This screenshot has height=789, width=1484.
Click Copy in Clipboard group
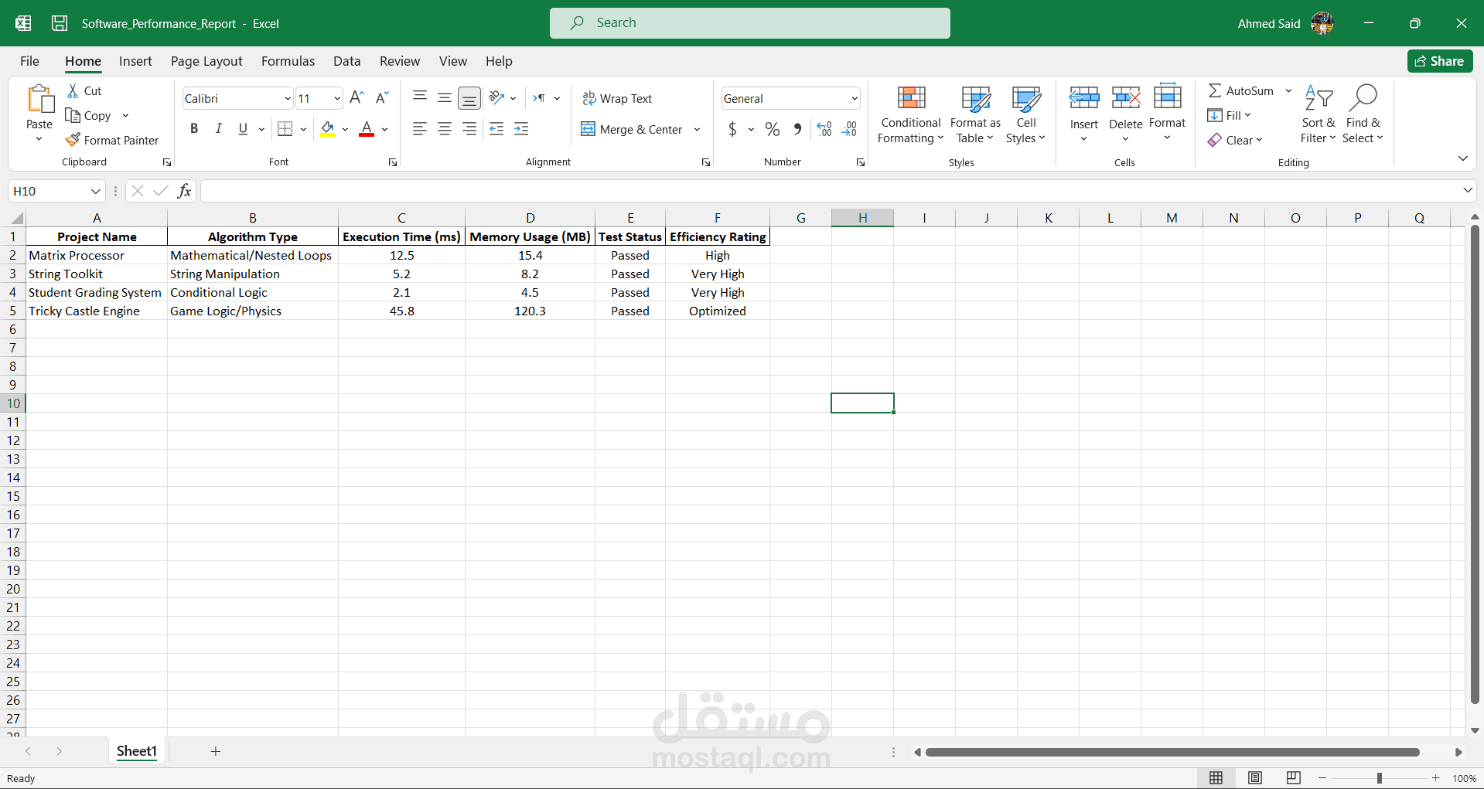pyautogui.click(x=89, y=115)
